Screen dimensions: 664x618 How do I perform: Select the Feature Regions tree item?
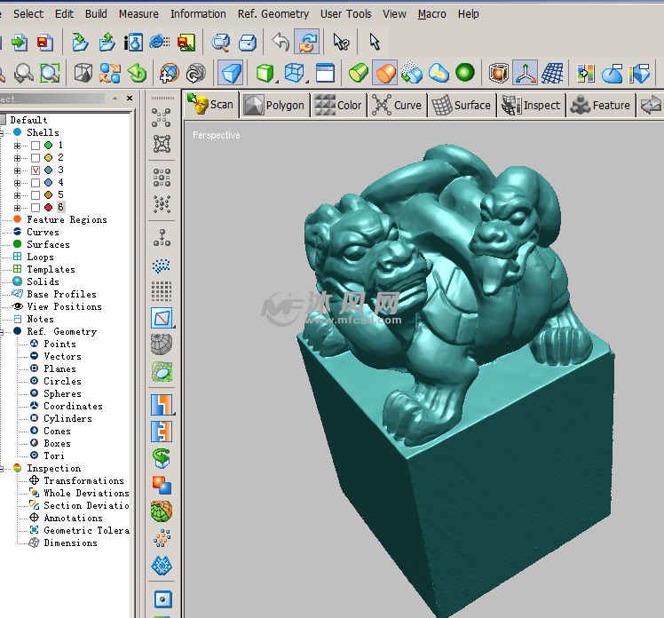click(x=67, y=219)
